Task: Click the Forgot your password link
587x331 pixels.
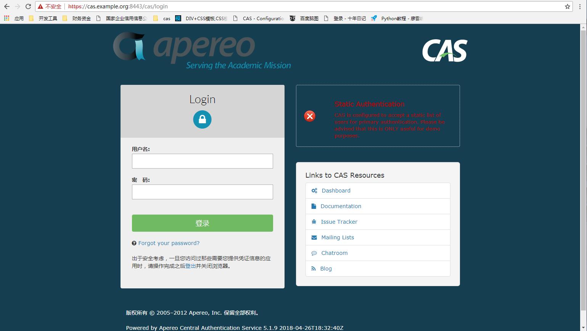Action: tap(169, 243)
